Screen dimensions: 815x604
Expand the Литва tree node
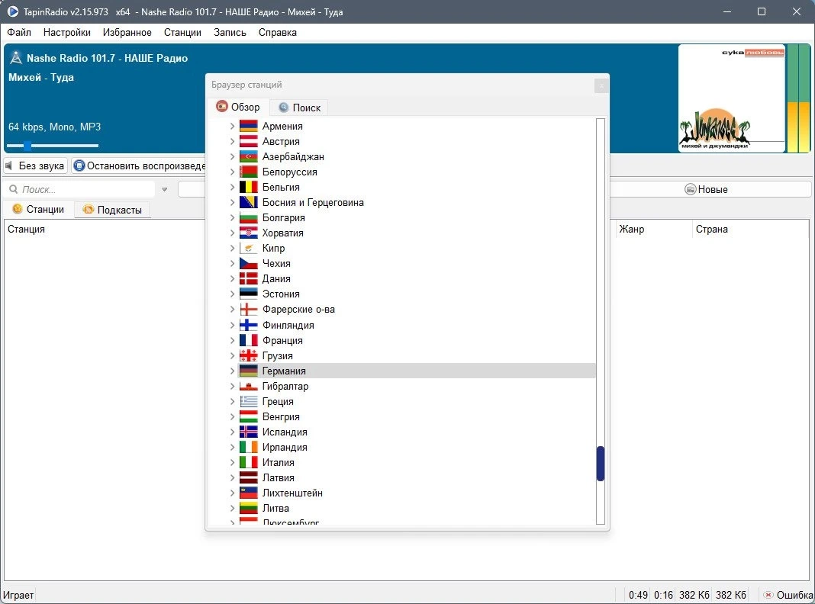[x=232, y=509]
